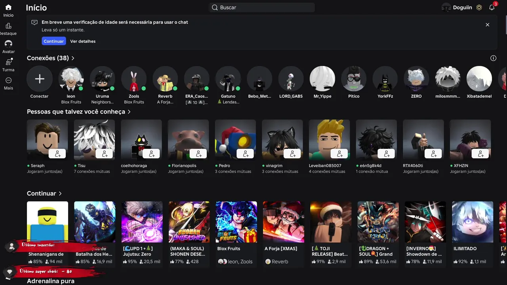507x285 pixels.
Task: Click the Continuar verification button
Action: (53, 41)
